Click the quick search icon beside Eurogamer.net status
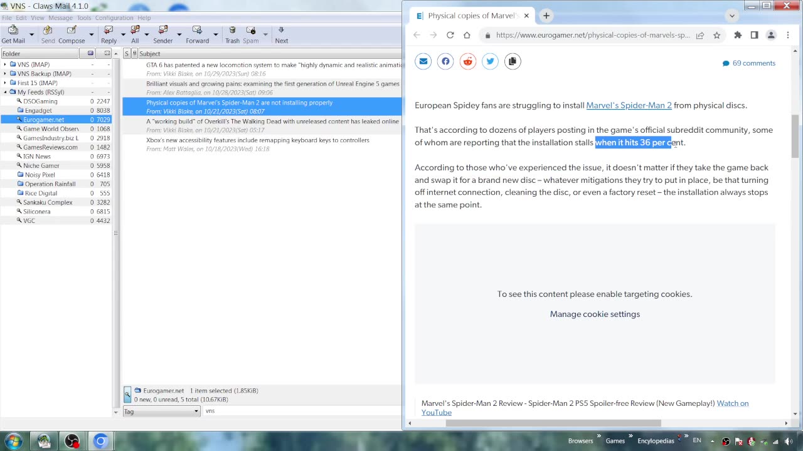 (x=127, y=395)
